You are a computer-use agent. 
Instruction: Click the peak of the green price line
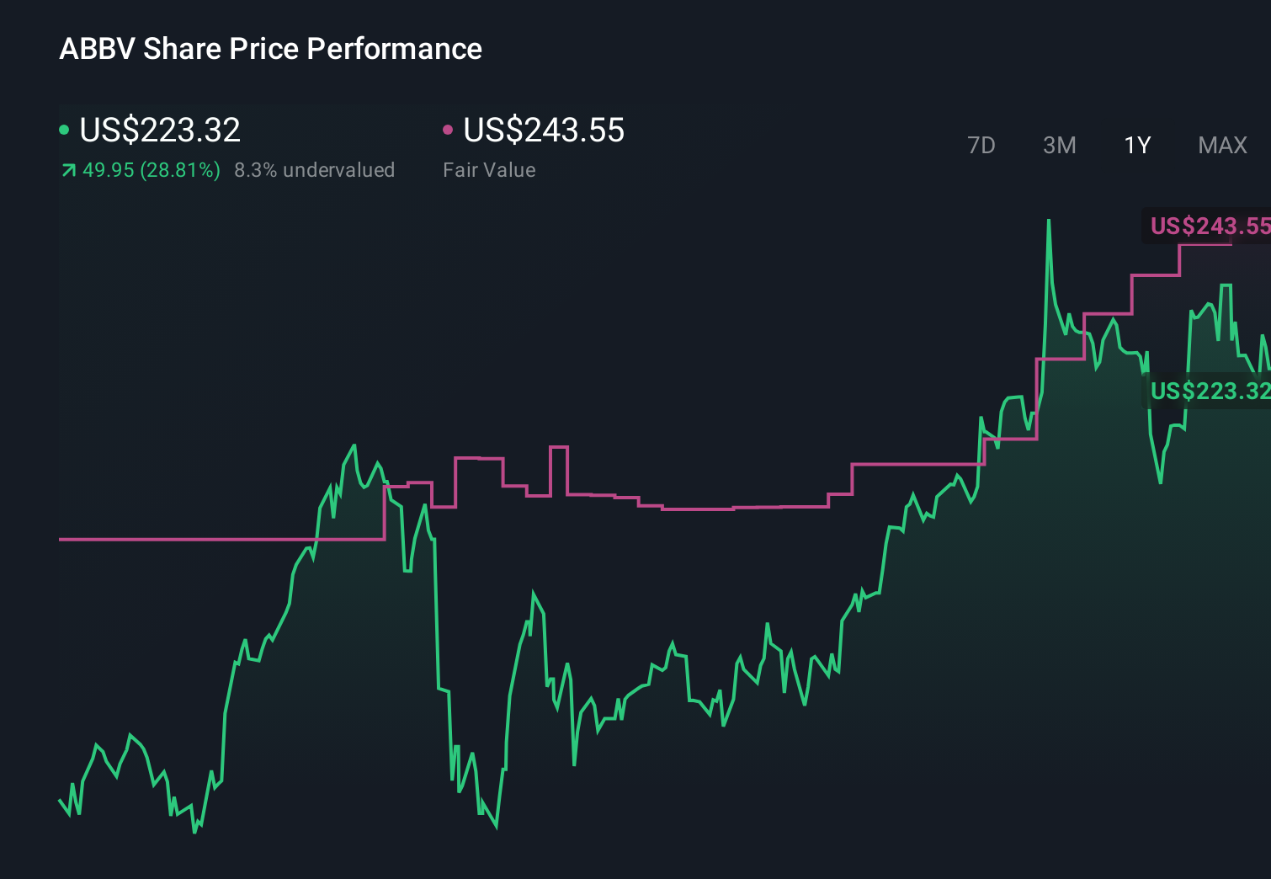[1049, 221]
